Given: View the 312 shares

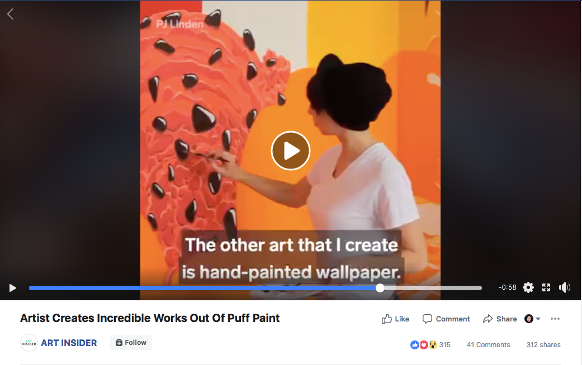Looking at the screenshot, I should tap(543, 345).
